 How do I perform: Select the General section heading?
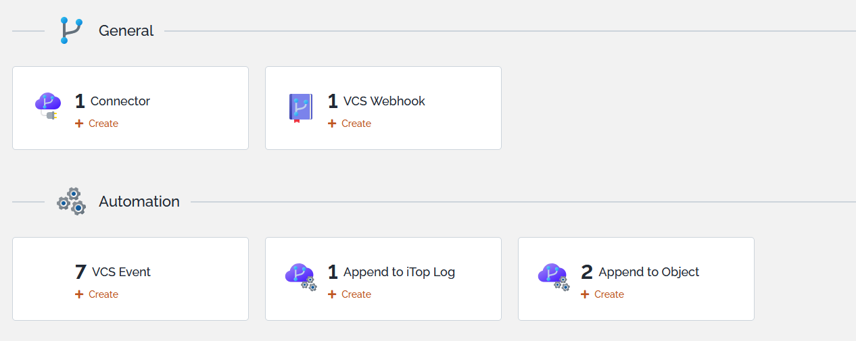[126, 31]
